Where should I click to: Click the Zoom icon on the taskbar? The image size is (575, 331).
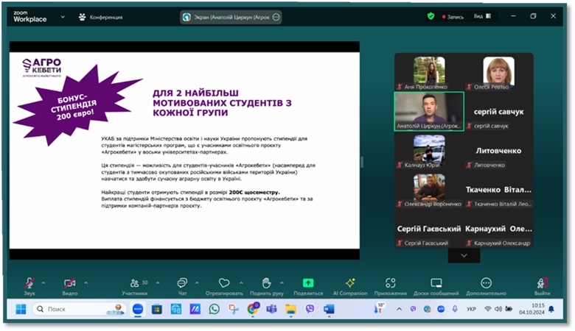tap(138, 310)
